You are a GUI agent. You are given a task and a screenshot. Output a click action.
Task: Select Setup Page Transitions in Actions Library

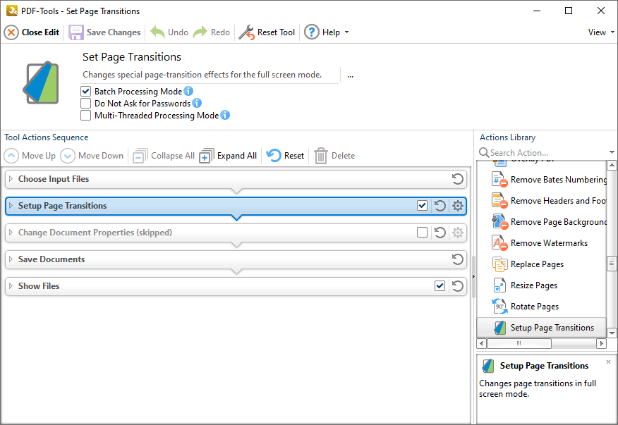[x=542, y=328]
